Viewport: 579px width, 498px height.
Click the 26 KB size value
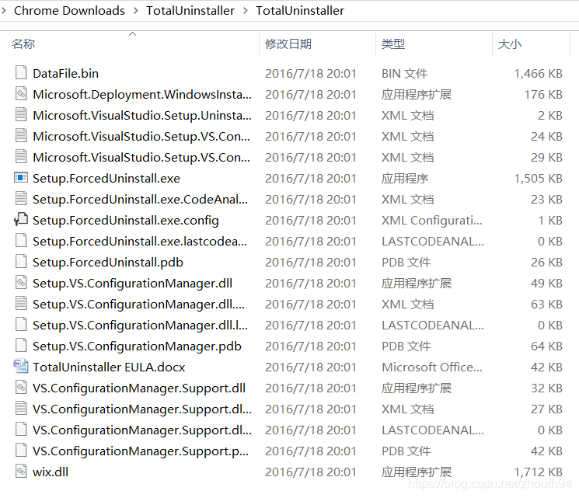coord(546,263)
